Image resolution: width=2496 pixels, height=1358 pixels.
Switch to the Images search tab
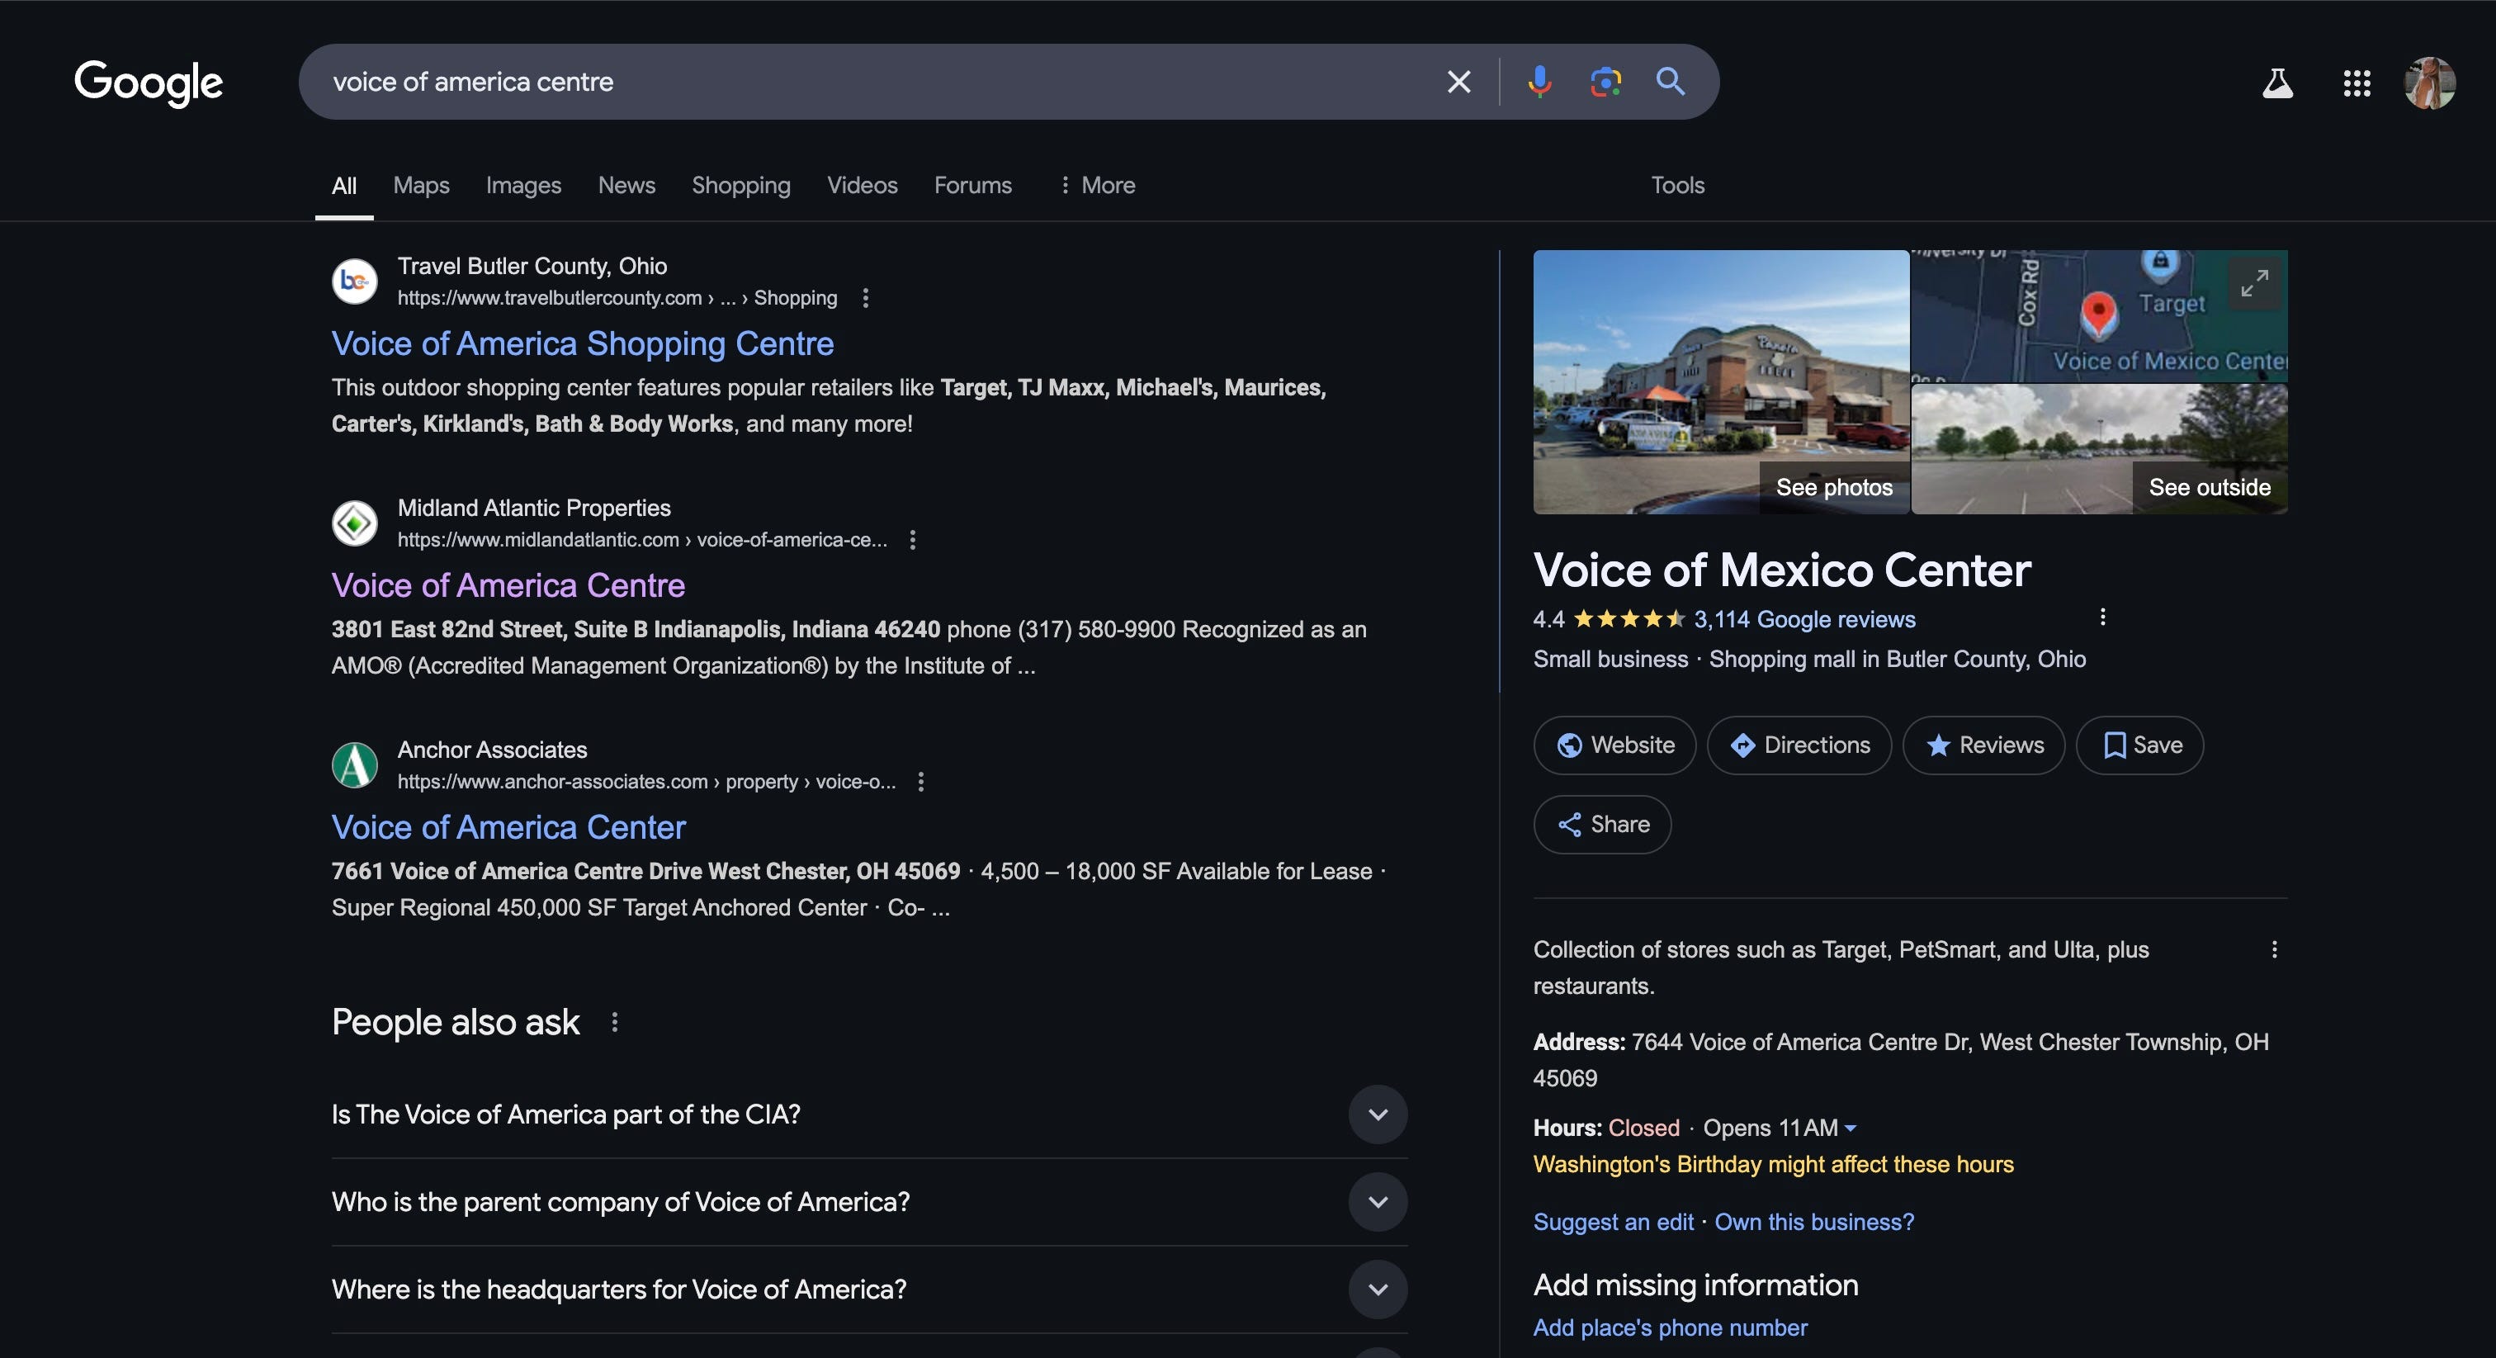coord(522,185)
